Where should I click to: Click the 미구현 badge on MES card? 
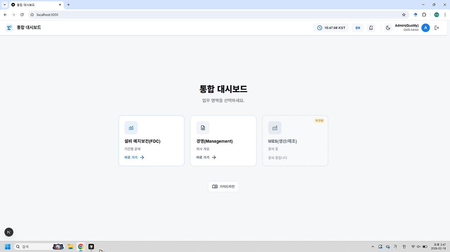(x=319, y=121)
